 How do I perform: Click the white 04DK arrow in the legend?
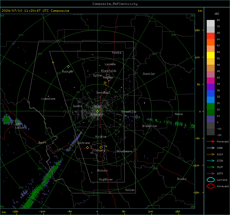click(211, 148)
